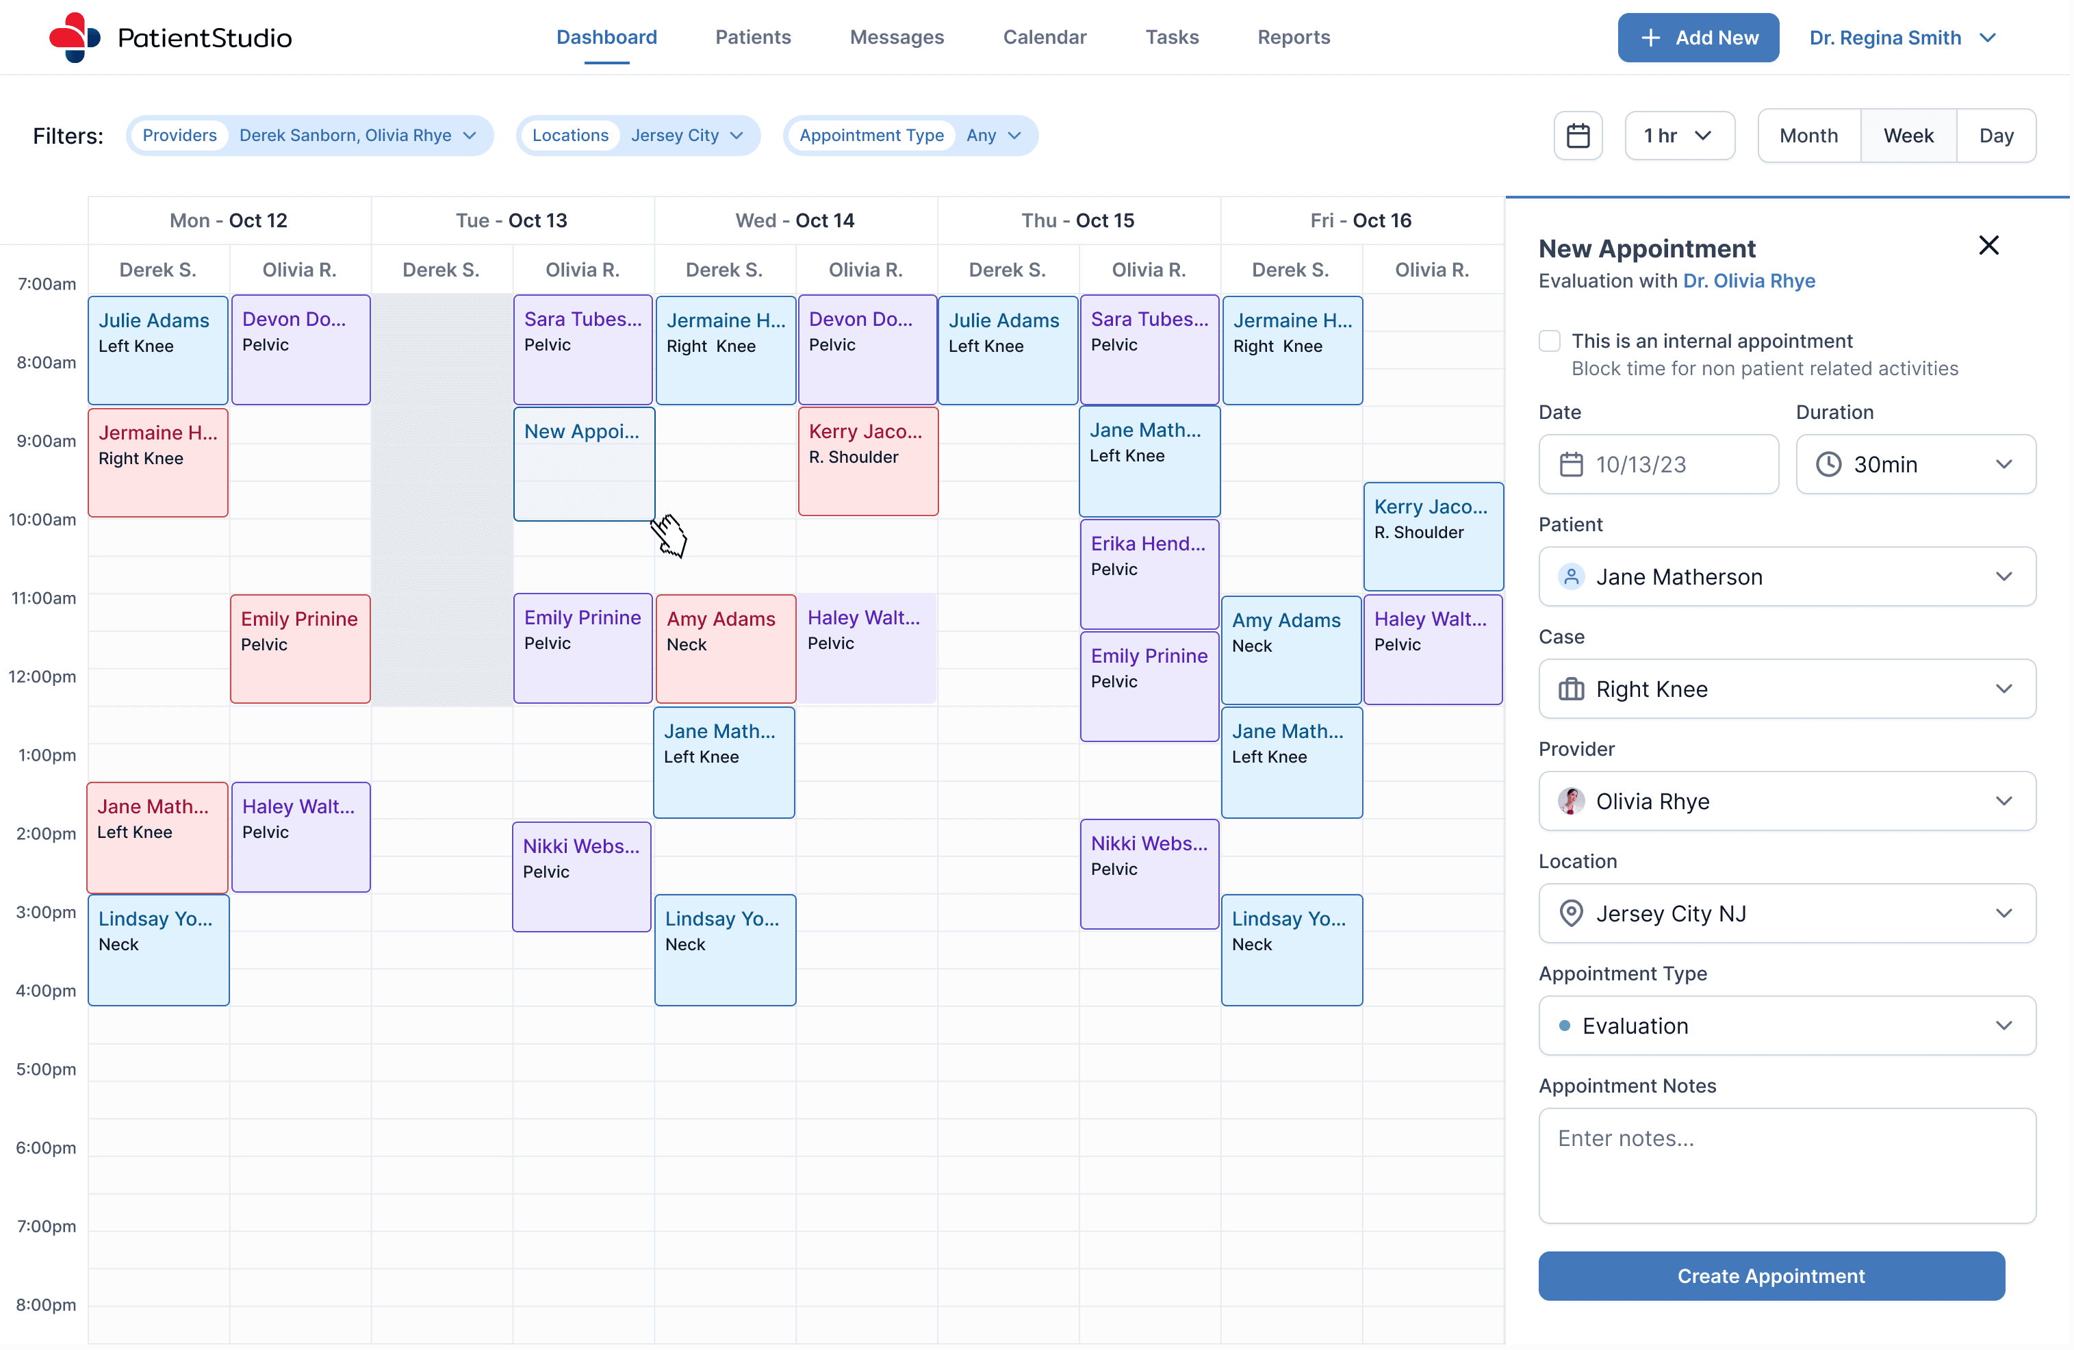Open Julie Adams Left Knee Monday appointment
Image resolution: width=2074 pixels, height=1350 pixels.
157,351
